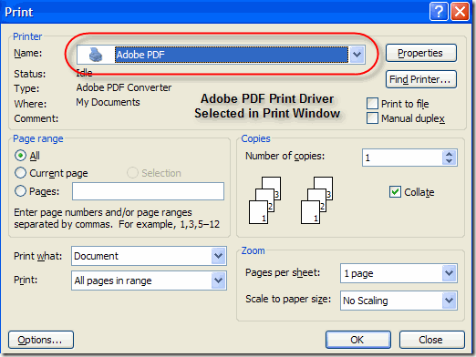
Task: Click the Number of copies field
Action: 402,158
